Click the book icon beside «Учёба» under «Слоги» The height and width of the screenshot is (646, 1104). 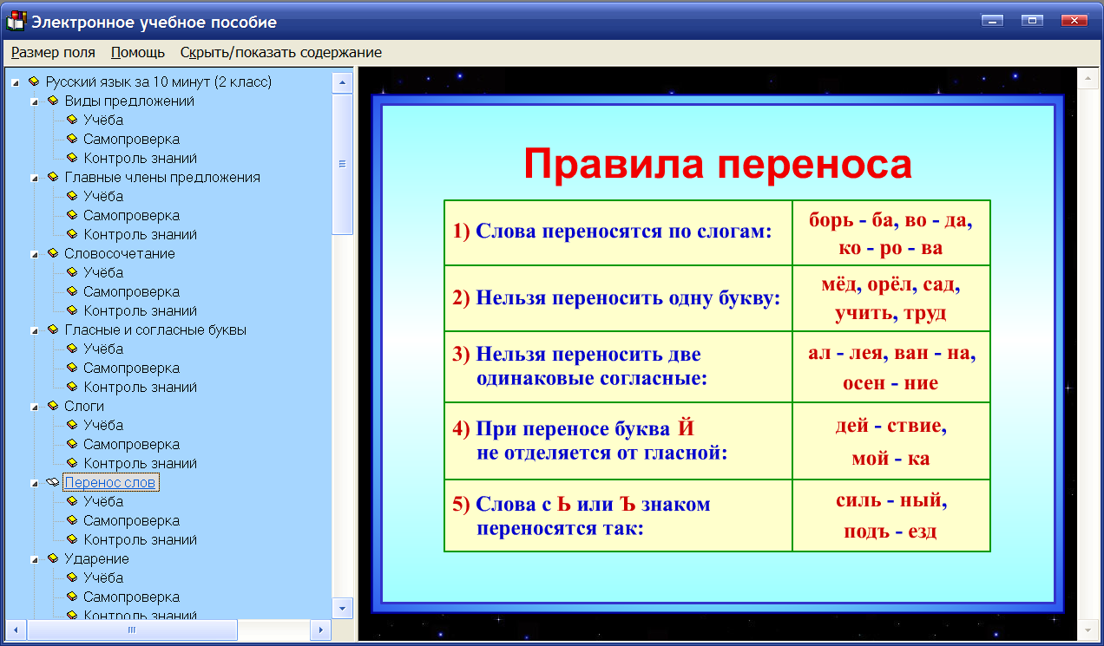[74, 425]
